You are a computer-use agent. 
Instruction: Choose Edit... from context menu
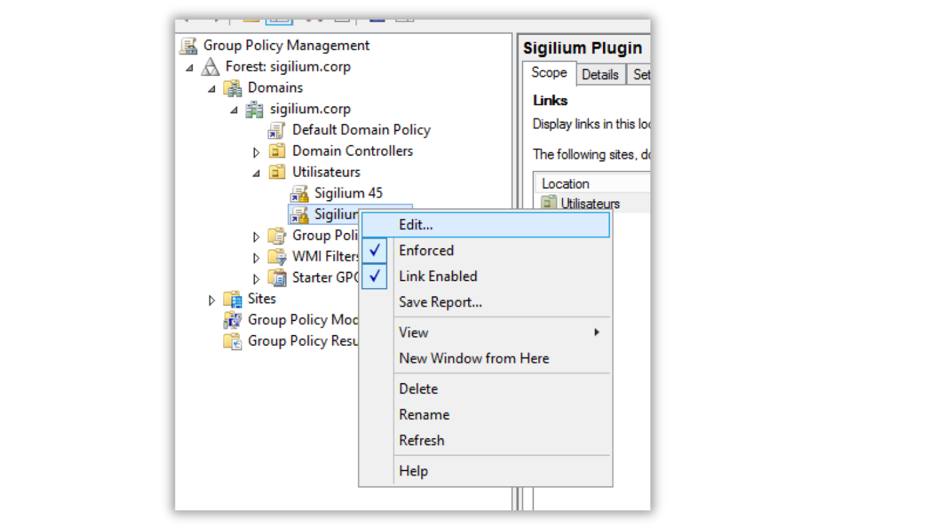(416, 225)
